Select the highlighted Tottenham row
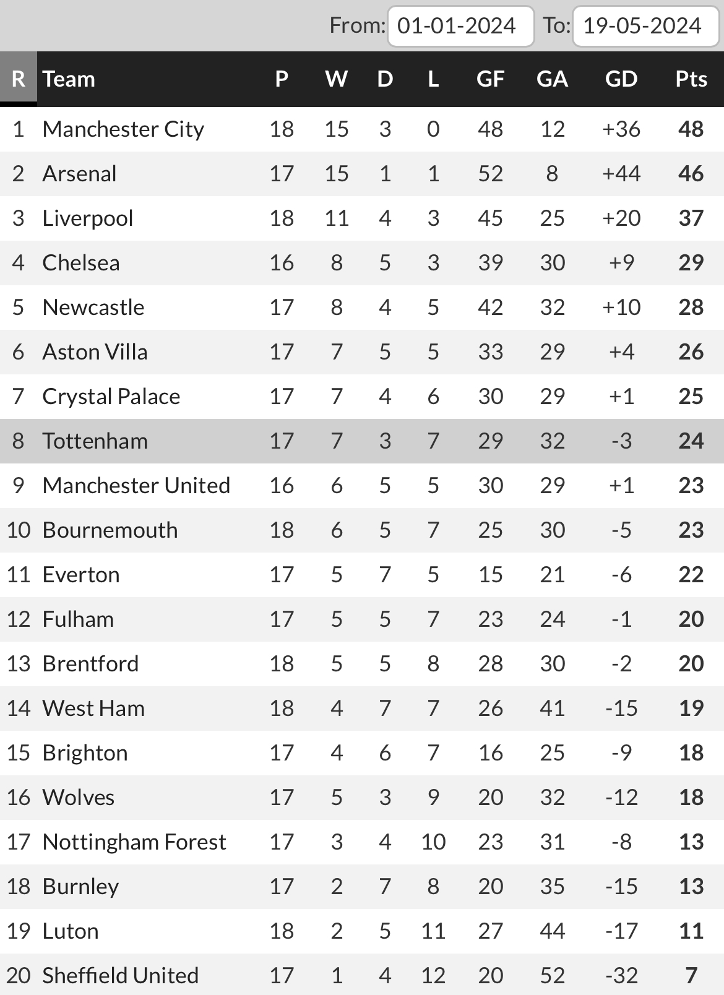 362,441
